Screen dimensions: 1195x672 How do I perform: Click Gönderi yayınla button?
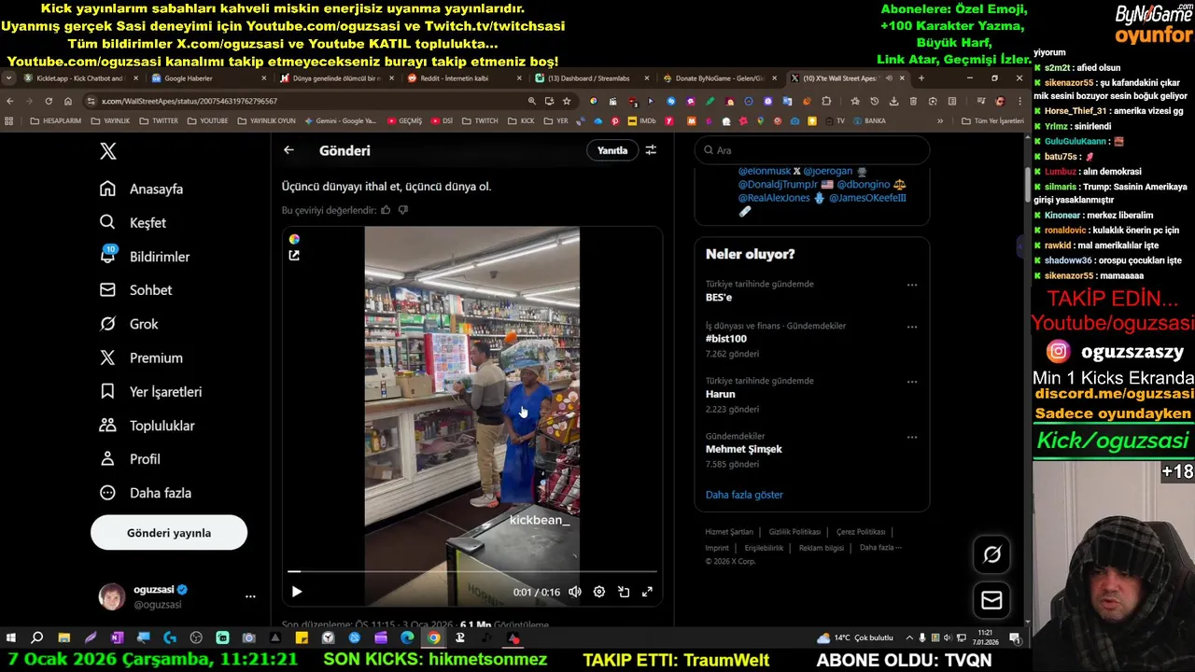pyautogui.click(x=169, y=533)
